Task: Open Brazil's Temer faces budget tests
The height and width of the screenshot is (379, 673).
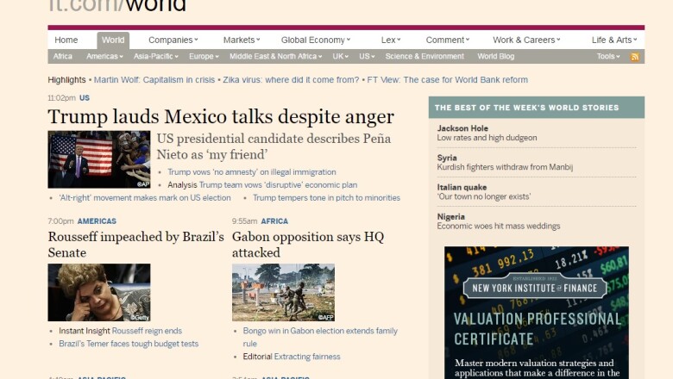Action: (129, 344)
